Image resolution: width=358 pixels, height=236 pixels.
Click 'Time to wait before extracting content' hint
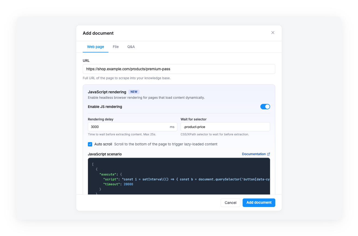point(122,134)
